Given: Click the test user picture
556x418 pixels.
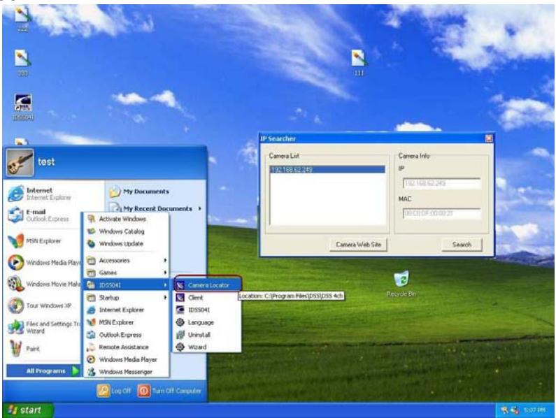Looking at the screenshot, I should [x=20, y=162].
